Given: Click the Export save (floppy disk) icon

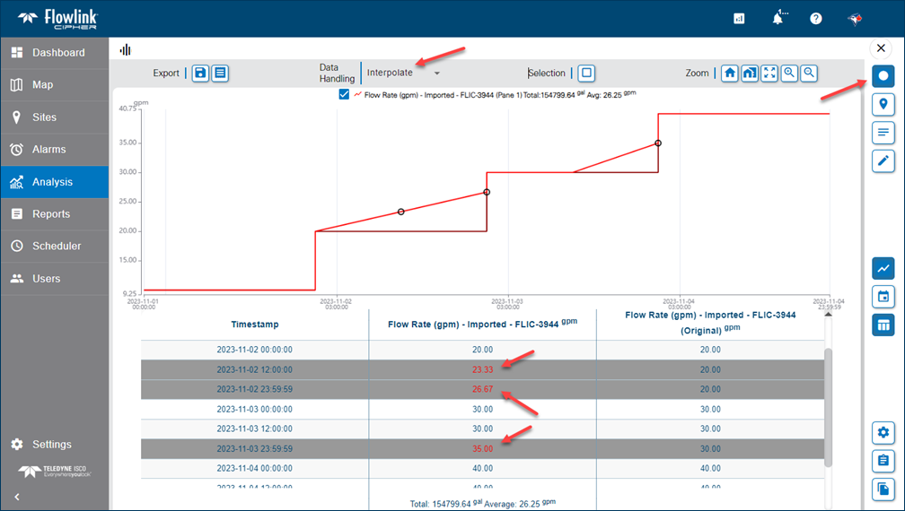Looking at the screenshot, I should pyautogui.click(x=200, y=73).
